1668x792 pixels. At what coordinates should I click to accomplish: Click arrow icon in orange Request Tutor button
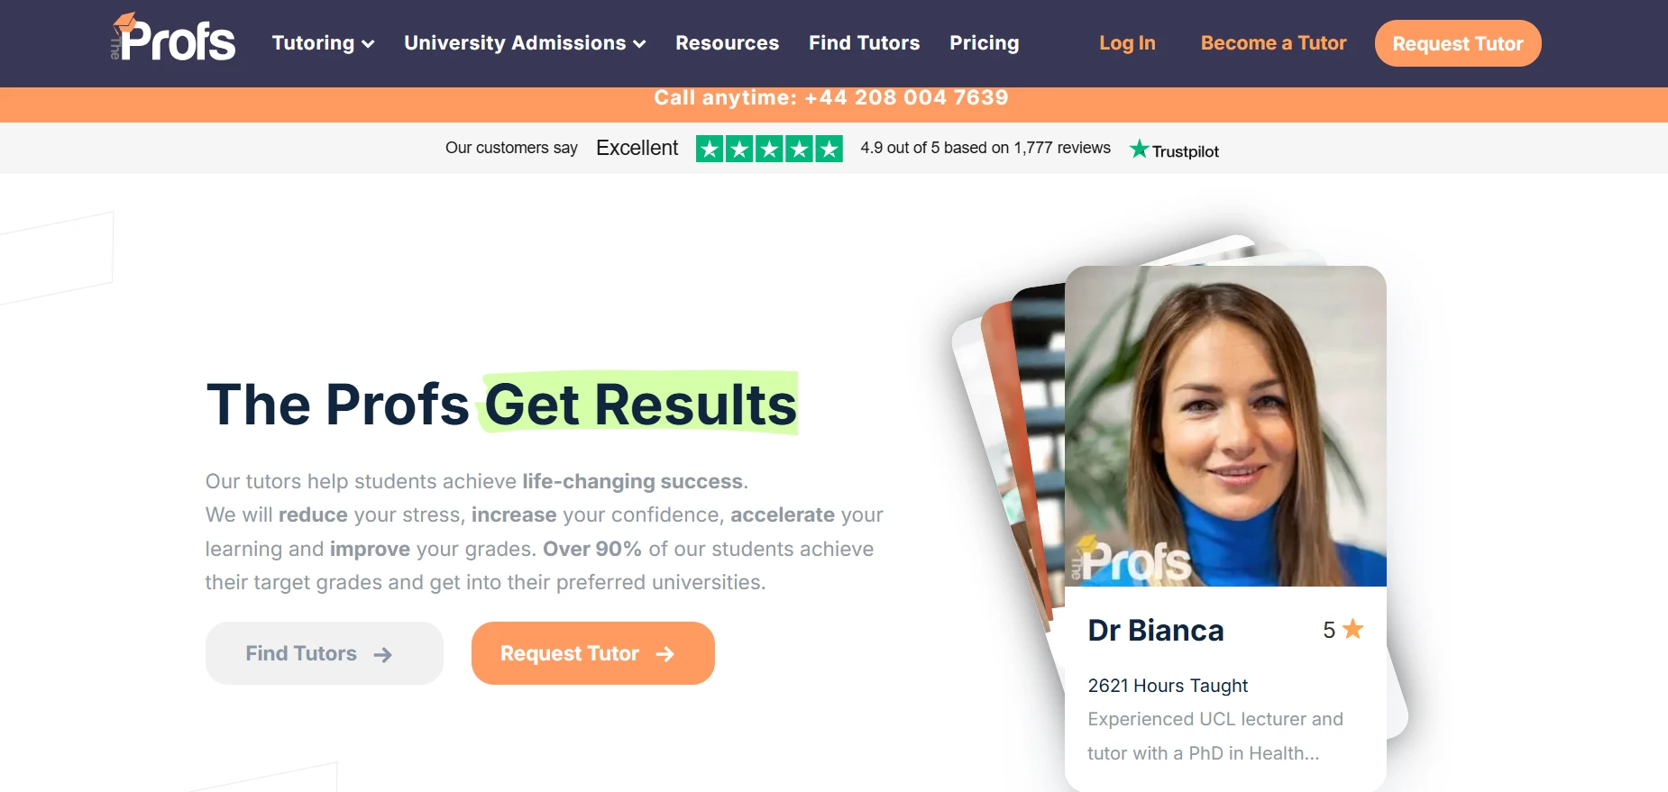pos(665,654)
